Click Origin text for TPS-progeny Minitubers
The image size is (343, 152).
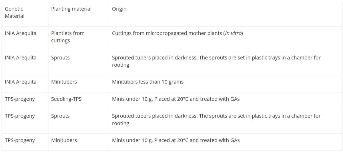pyautogui.click(x=176, y=140)
